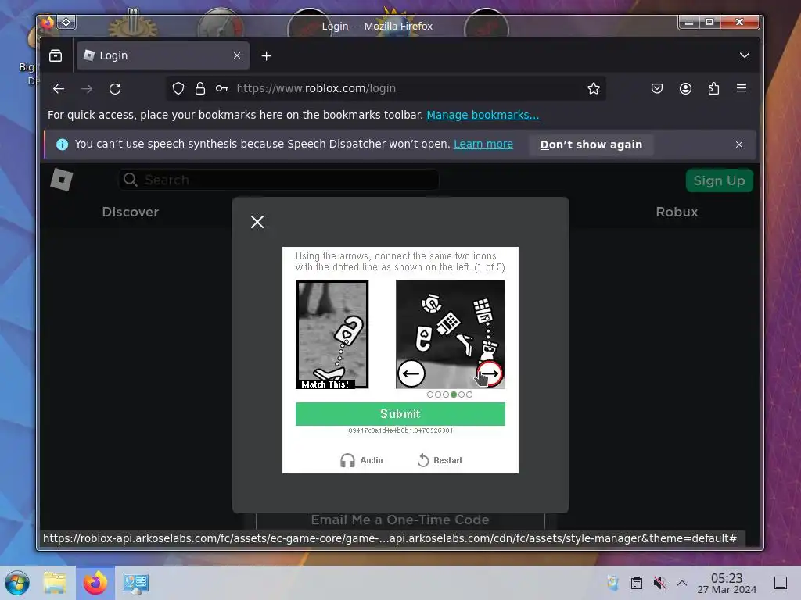801x600 pixels.
Task: Click the Match This reference image
Action: (x=332, y=334)
